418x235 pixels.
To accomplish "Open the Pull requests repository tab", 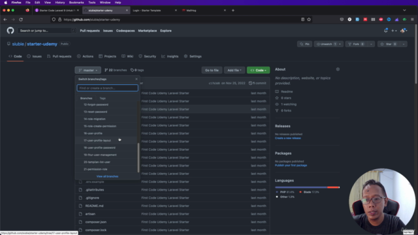I will pos(59,56).
